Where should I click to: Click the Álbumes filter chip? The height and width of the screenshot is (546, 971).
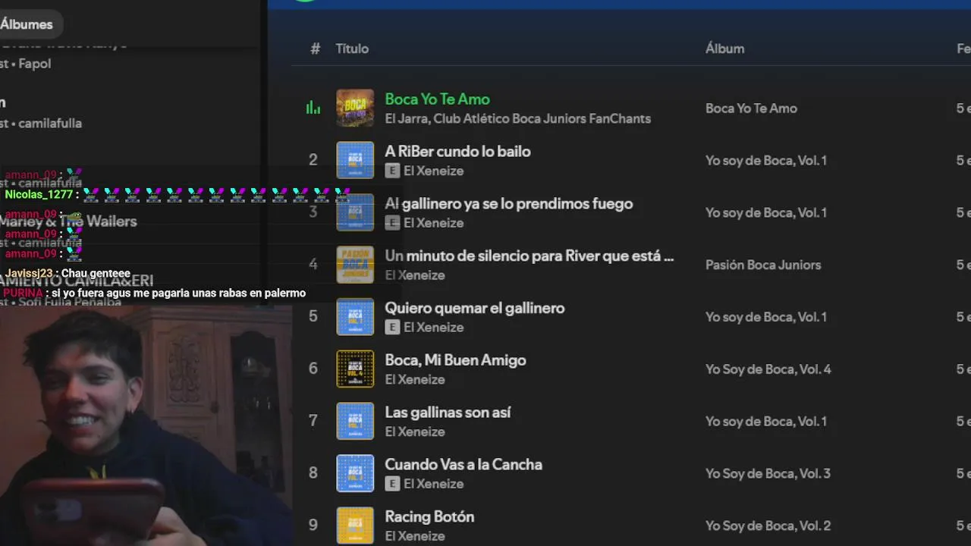[27, 24]
